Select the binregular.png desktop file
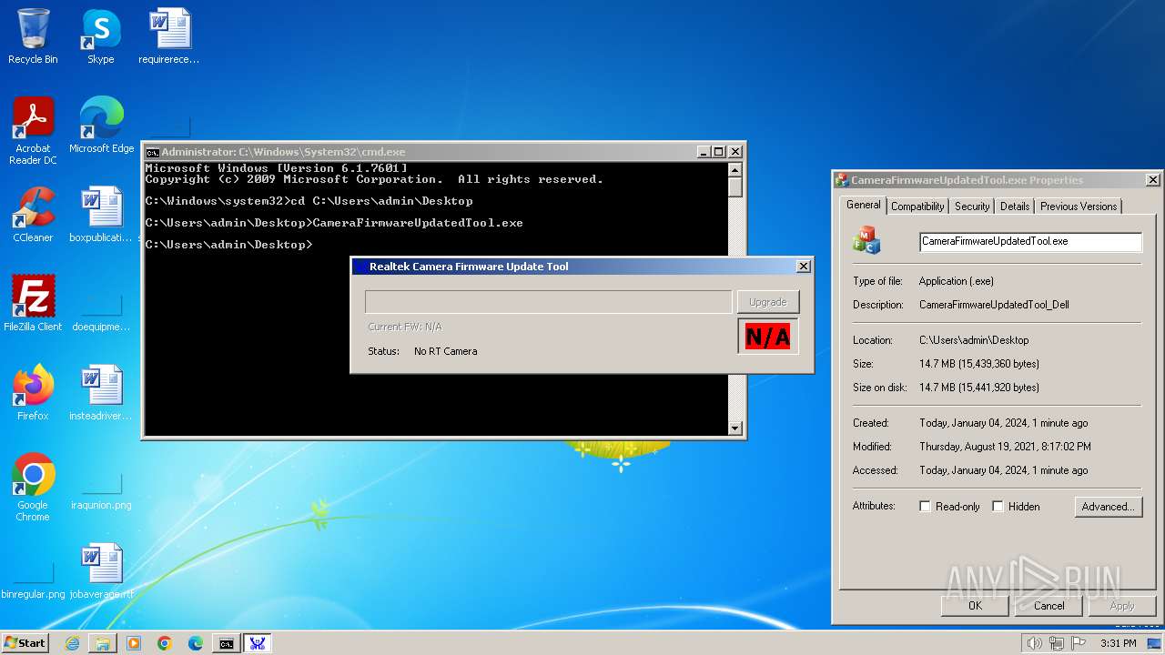Viewport: 1165px width, 655px height. pyautogui.click(x=33, y=582)
